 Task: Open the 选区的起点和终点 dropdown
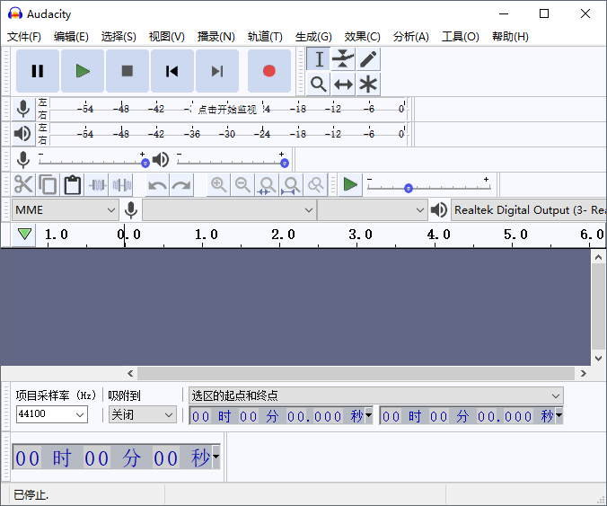tap(376, 395)
